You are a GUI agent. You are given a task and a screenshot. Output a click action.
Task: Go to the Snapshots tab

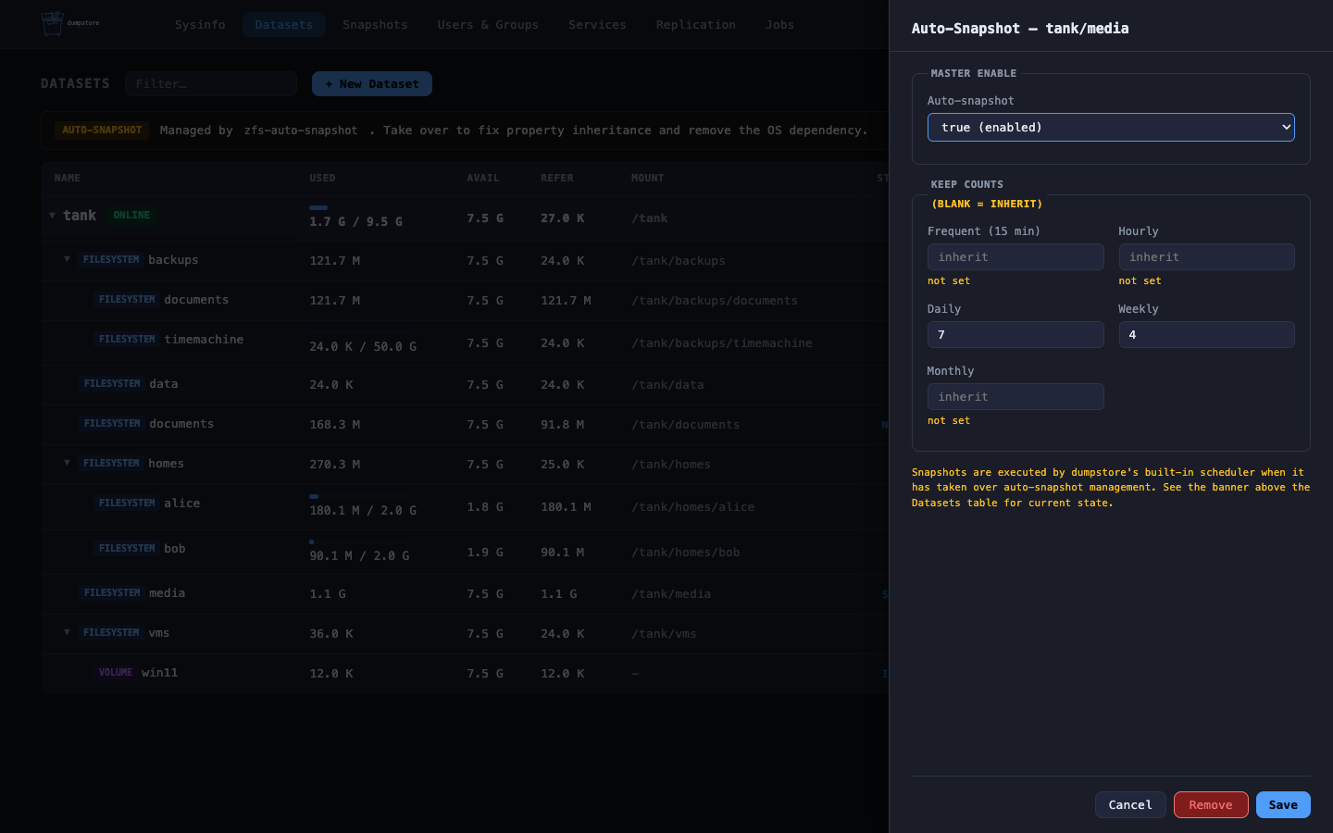point(375,25)
